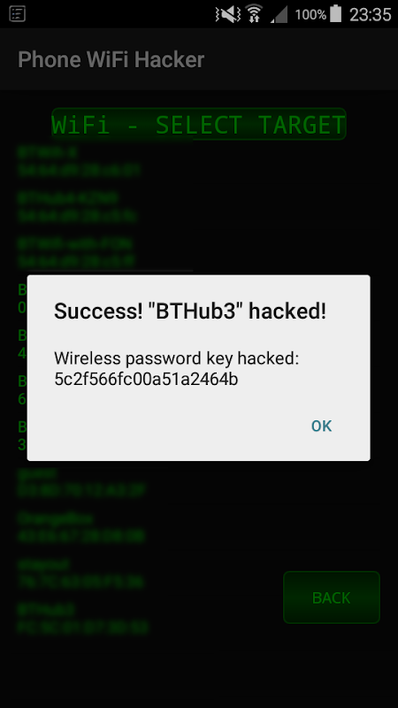This screenshot has height=708, width=398.
Task: Tap the WiFi - SELECT TARGET header
Action: [x=198, y=124]
